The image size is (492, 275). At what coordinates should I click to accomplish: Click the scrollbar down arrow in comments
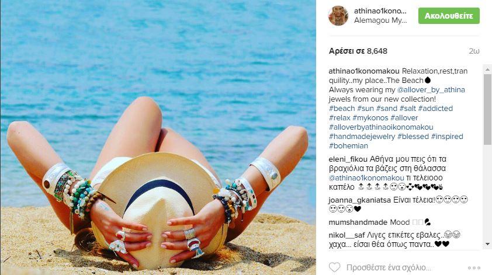tap(487, 244)
